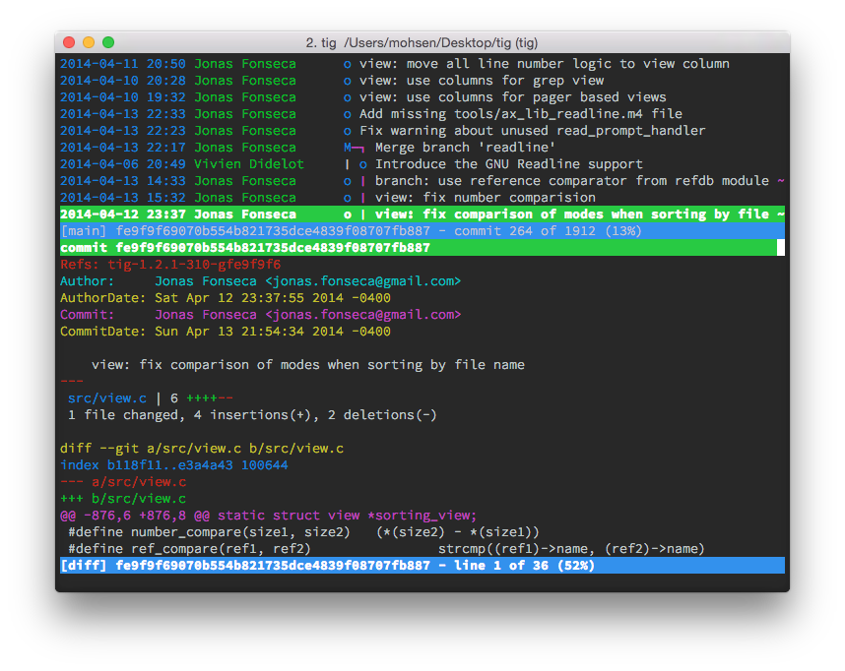845x671 pixels.
Task: Click the green zoom window button
Action: [108, 42]
